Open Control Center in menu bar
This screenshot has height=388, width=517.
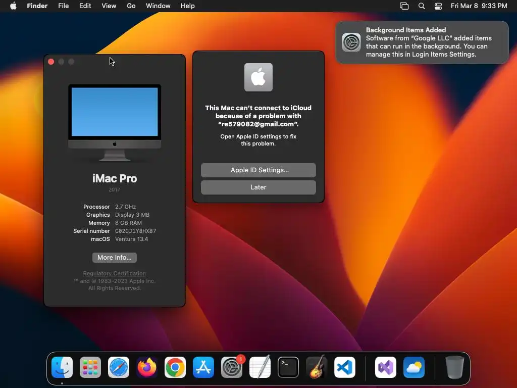pyautogui.click(x=438, y=6)
